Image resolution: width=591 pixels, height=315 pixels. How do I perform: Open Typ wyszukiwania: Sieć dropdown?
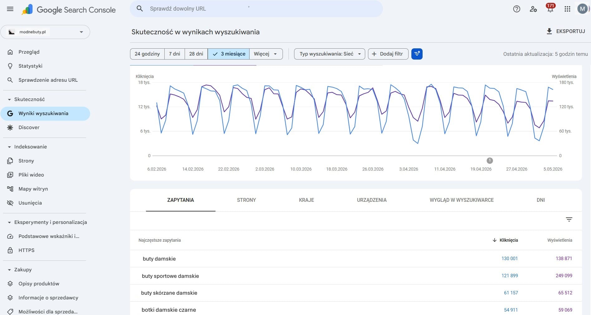(330, 54)
